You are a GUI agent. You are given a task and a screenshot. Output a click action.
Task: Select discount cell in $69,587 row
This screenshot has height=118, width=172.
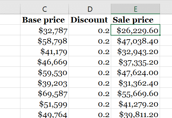[x=90, y=93]
